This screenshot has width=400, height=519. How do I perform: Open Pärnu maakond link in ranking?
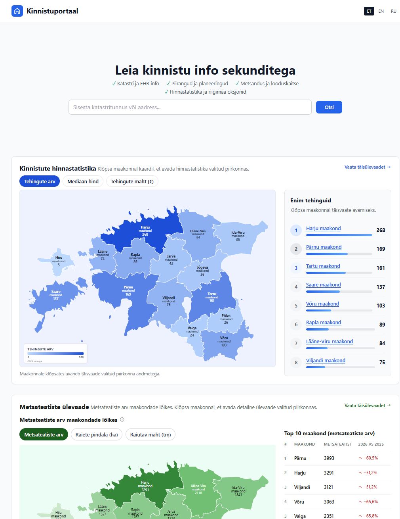[x=324, y=247]
